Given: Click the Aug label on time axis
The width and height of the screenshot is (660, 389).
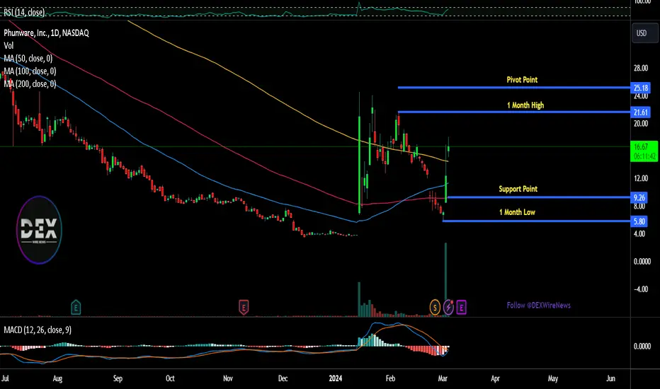Looking at the screenshot, I should pos(57,378).
